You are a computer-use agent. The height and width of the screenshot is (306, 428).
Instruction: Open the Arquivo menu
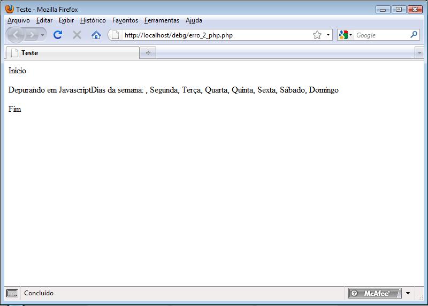tap(19, 20)
